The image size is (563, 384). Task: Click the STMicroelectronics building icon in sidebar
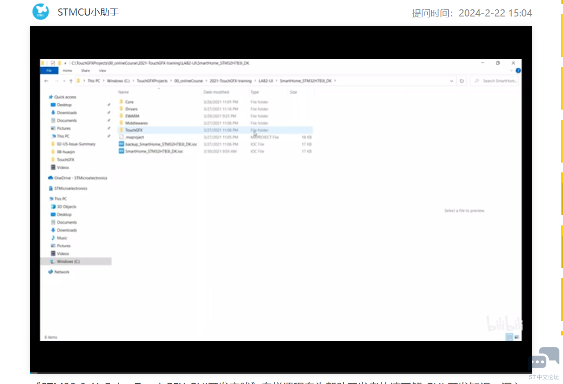tap(51, 188)
